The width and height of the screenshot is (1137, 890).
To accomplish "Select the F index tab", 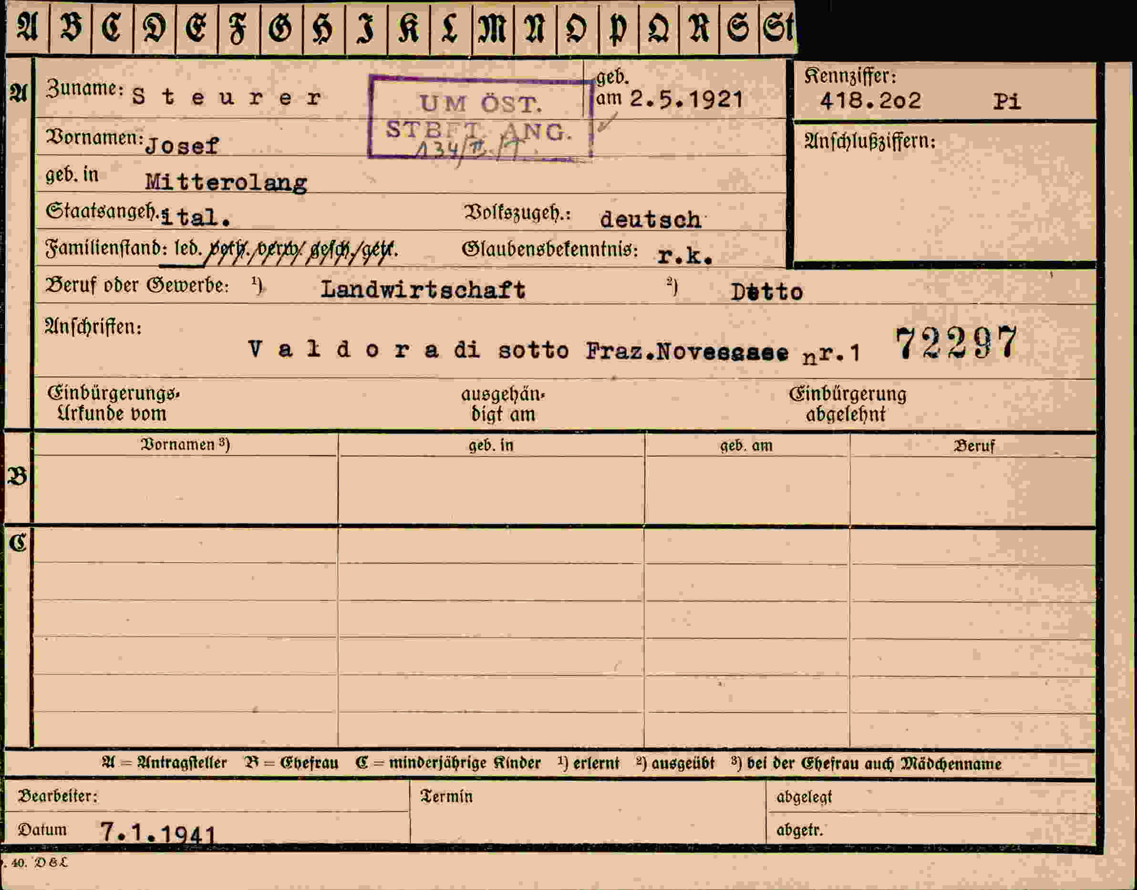I will (239, 28).
